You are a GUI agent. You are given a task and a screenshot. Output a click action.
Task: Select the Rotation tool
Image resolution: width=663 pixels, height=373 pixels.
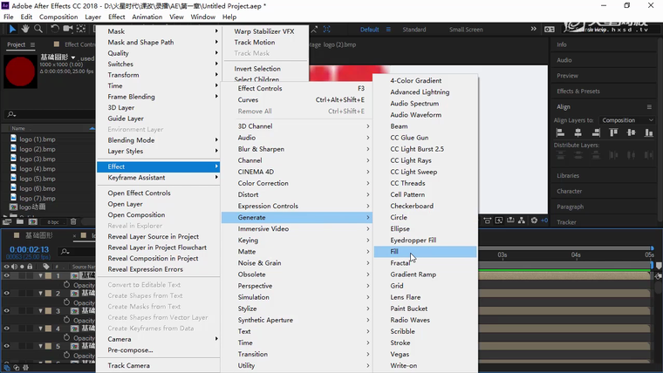(54, 29)
